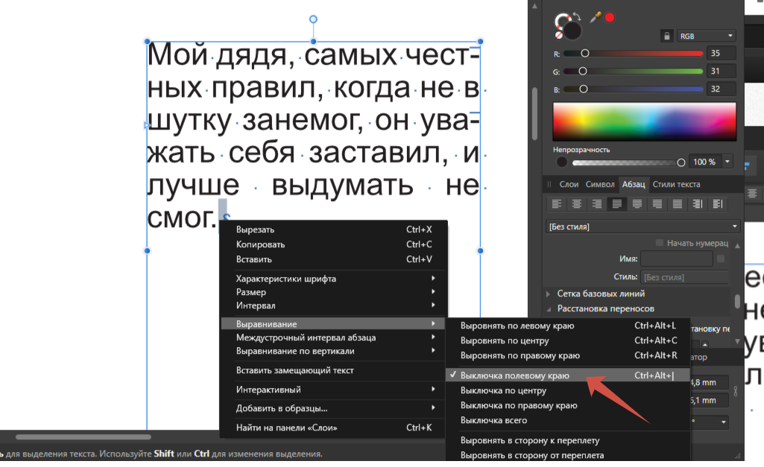The height and width of the screenshot is (467, 764).
Task: Switch to the Слои tab
Action: [x=569, y=184]
